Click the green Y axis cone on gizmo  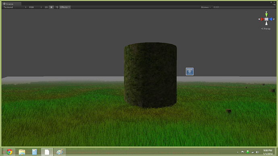tap(266, 15)
